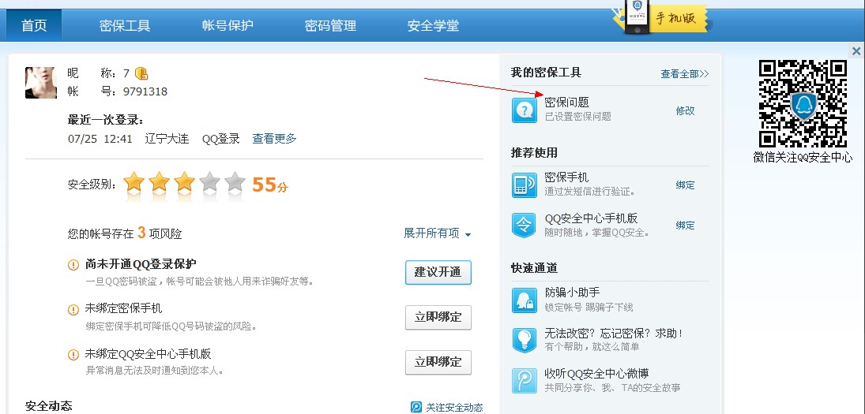The height and width of the screenshot is (414, 865).
Task: Click warning icon beside 尚未开通QQ登录保护
Action: coord(73,265)
